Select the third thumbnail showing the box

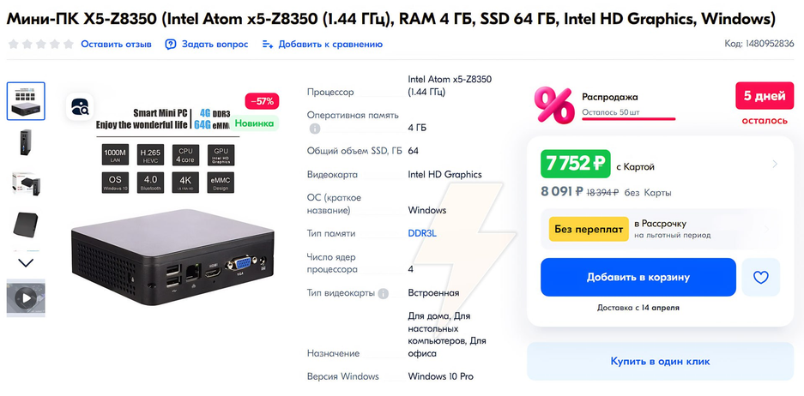coord(26,183)
